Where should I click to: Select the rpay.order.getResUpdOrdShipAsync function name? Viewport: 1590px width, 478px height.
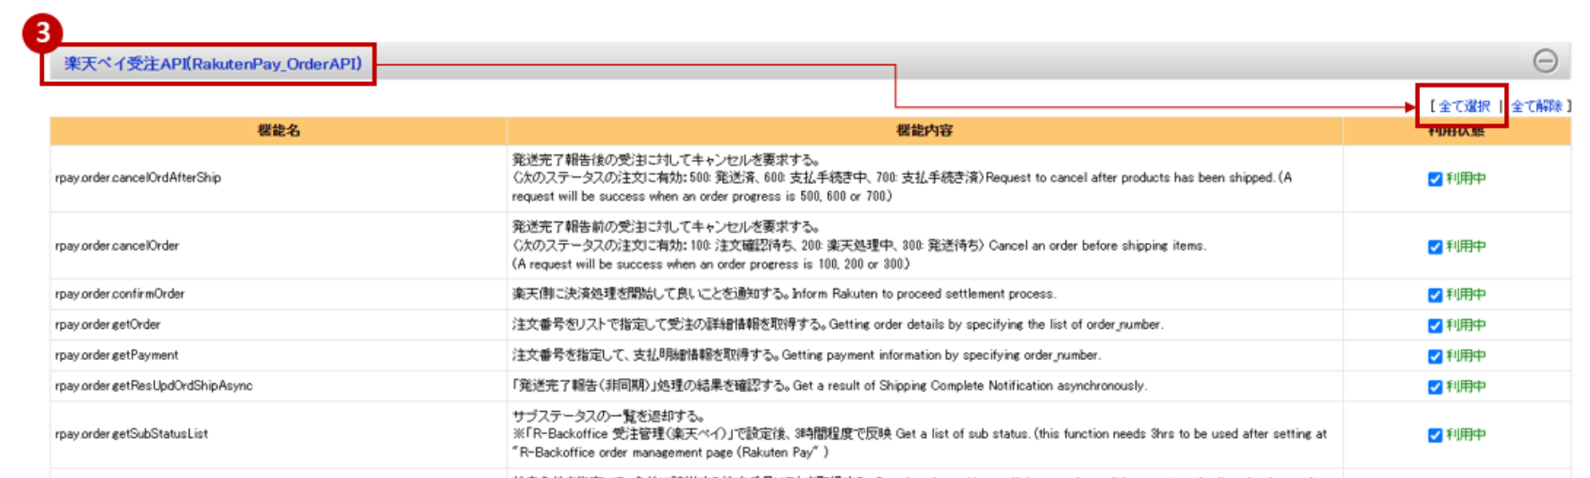pyautogui.click(x=154, y=385)
